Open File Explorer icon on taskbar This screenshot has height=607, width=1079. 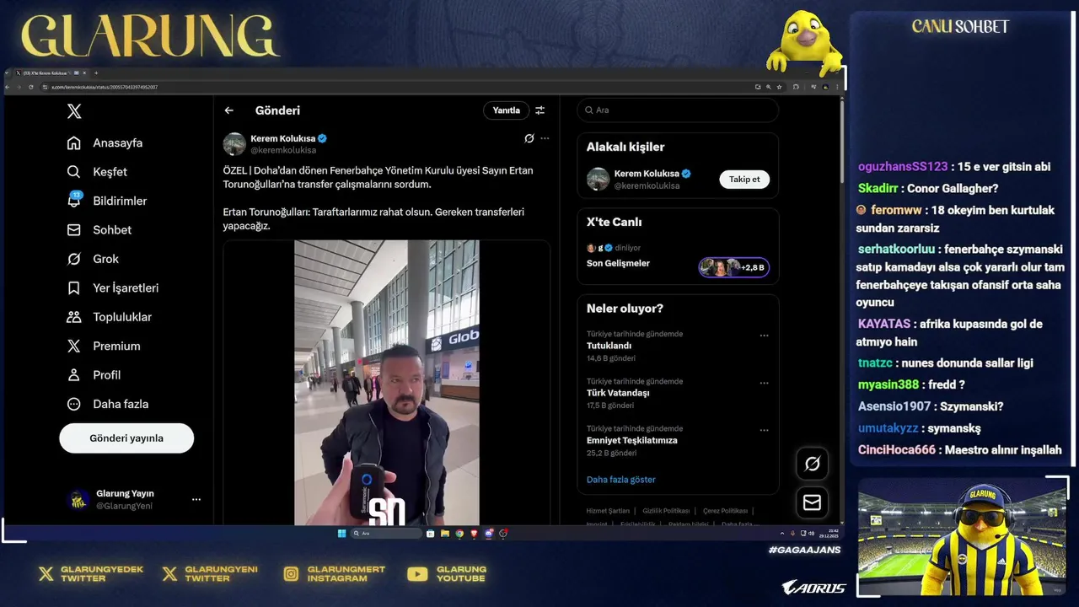[x=445, y=534]
